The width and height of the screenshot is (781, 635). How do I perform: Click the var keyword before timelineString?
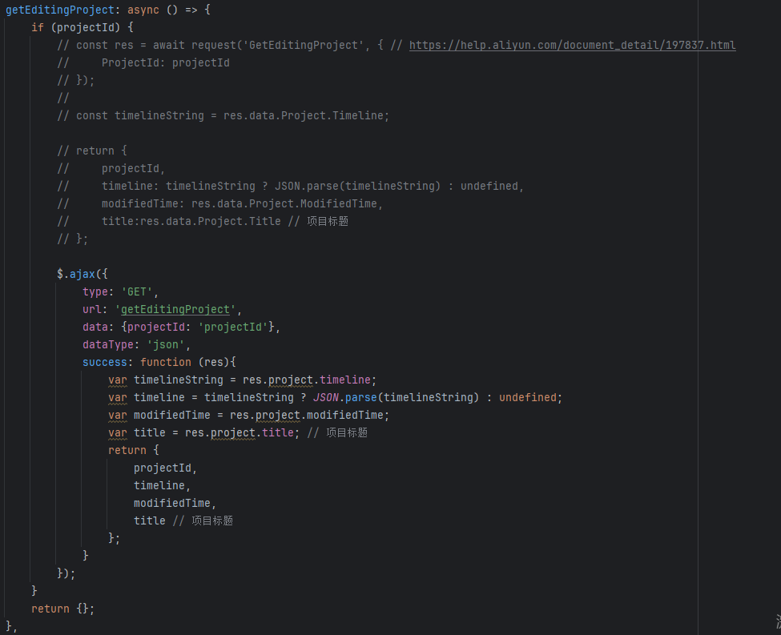(x=118, y=380)
